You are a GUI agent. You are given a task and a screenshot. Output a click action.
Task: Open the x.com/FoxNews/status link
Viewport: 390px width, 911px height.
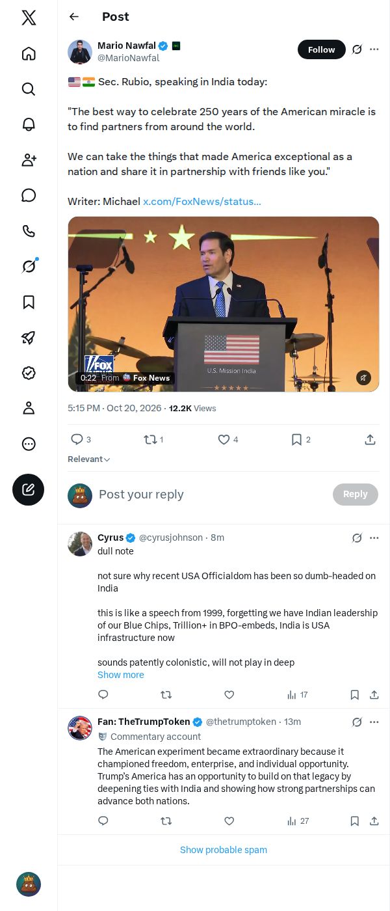pos(202,202)
